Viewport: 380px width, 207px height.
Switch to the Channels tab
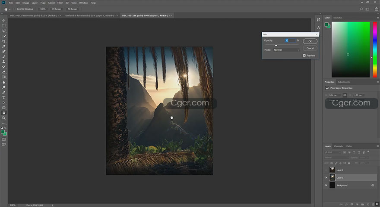pos(338,146)
